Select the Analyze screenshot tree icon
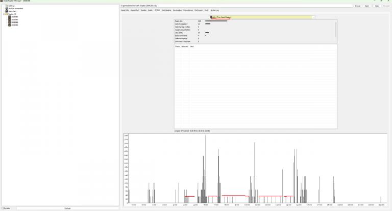The width and height of the screenshot is (392, 211). tap(7, 9)
